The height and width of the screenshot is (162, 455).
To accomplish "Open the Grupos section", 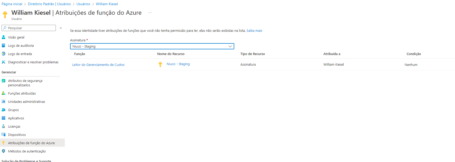I will click(x=13, y=110).
